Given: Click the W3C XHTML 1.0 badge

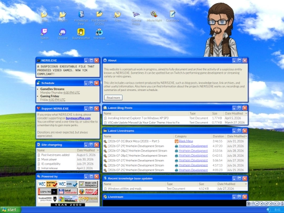Looking at the screenshot, I should click(x=48, y=184).
